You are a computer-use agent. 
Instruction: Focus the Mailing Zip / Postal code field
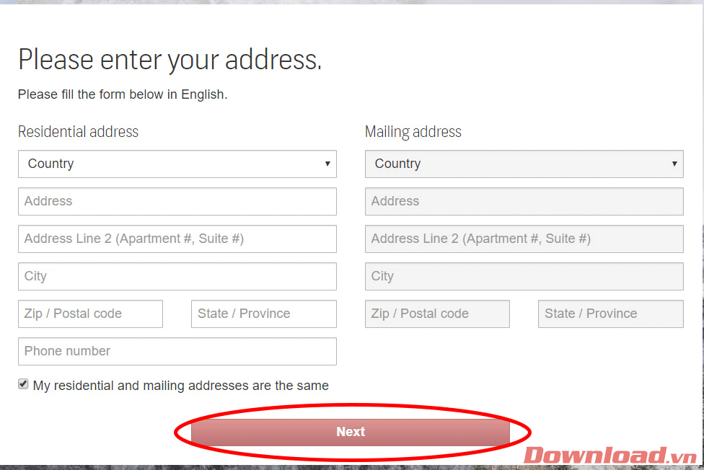tap(437, 314)
